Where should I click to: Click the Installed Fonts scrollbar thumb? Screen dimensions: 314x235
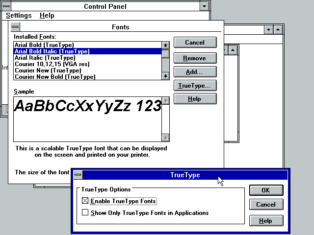tap(165, 54)
